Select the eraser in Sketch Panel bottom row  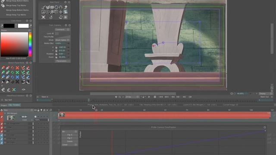pyautogui.click(x=3, y=90)
